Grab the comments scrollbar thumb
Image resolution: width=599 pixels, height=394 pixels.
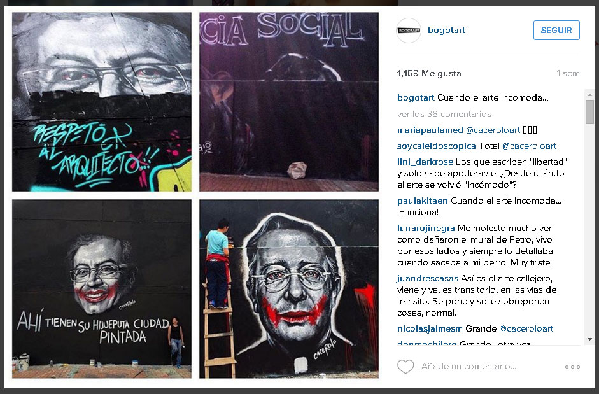tap(589, 112)
